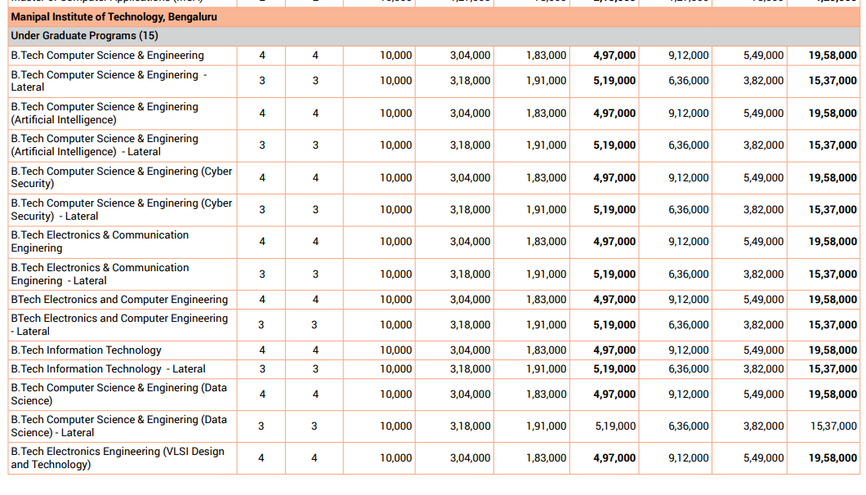Viewport: 866px width, 495px height.
Task: Select the plain Computer Science "- Lateral" program name
Action: 109,81
